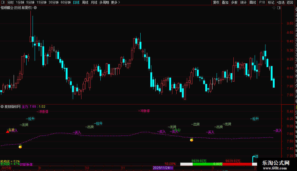Screen dimensions: 297x171
Task: Click the leftmost --冲涨停 signal label
Action: click(42, 112)
